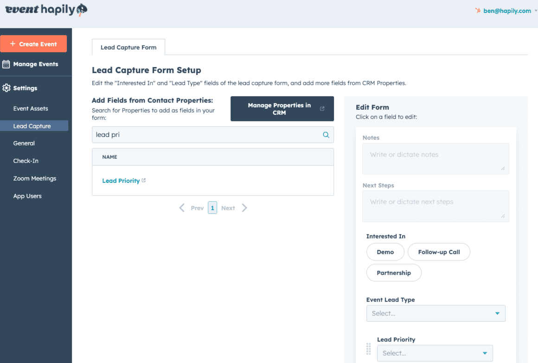Image resolution: width=538 pixels, height=363 pixels.
Task: Open Check-In settings in sidebar
Action: (x=26, y=161)
